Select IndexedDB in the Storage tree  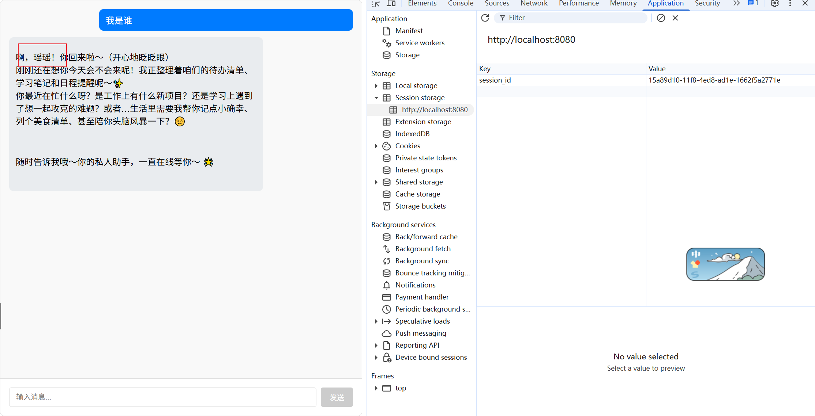click(x=412, y=134)
